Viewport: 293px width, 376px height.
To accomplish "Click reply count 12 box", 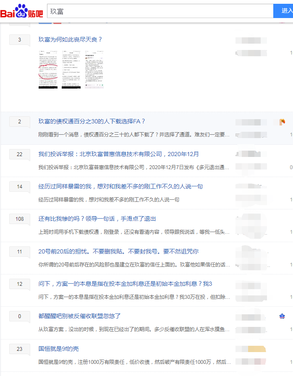I will [x=20, y=284].
